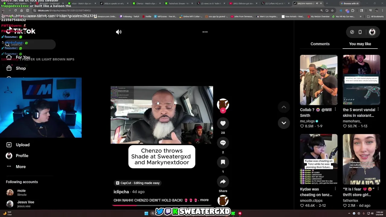Viewport: 386px width, 217px height.
Task: Open iclipcha's avatar beside the video
Action: pyautogui.click(x=223, y=104)
